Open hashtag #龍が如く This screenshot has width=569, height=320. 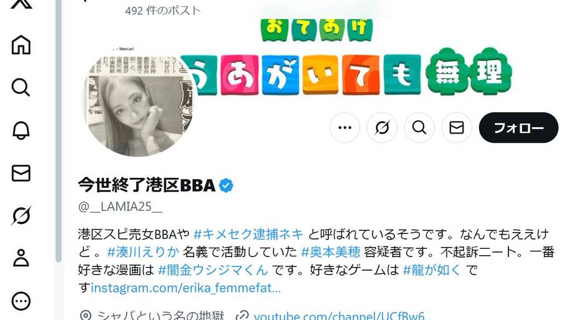(x=432, y=270)
